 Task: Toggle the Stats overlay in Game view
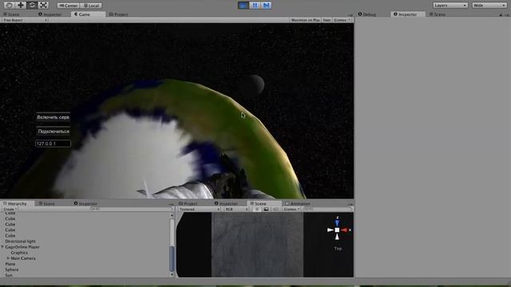click(327, 20)
